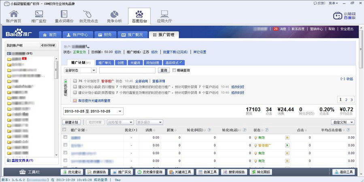Click the 新建计划 button
The image size is (364, 182).
(71, 122)
